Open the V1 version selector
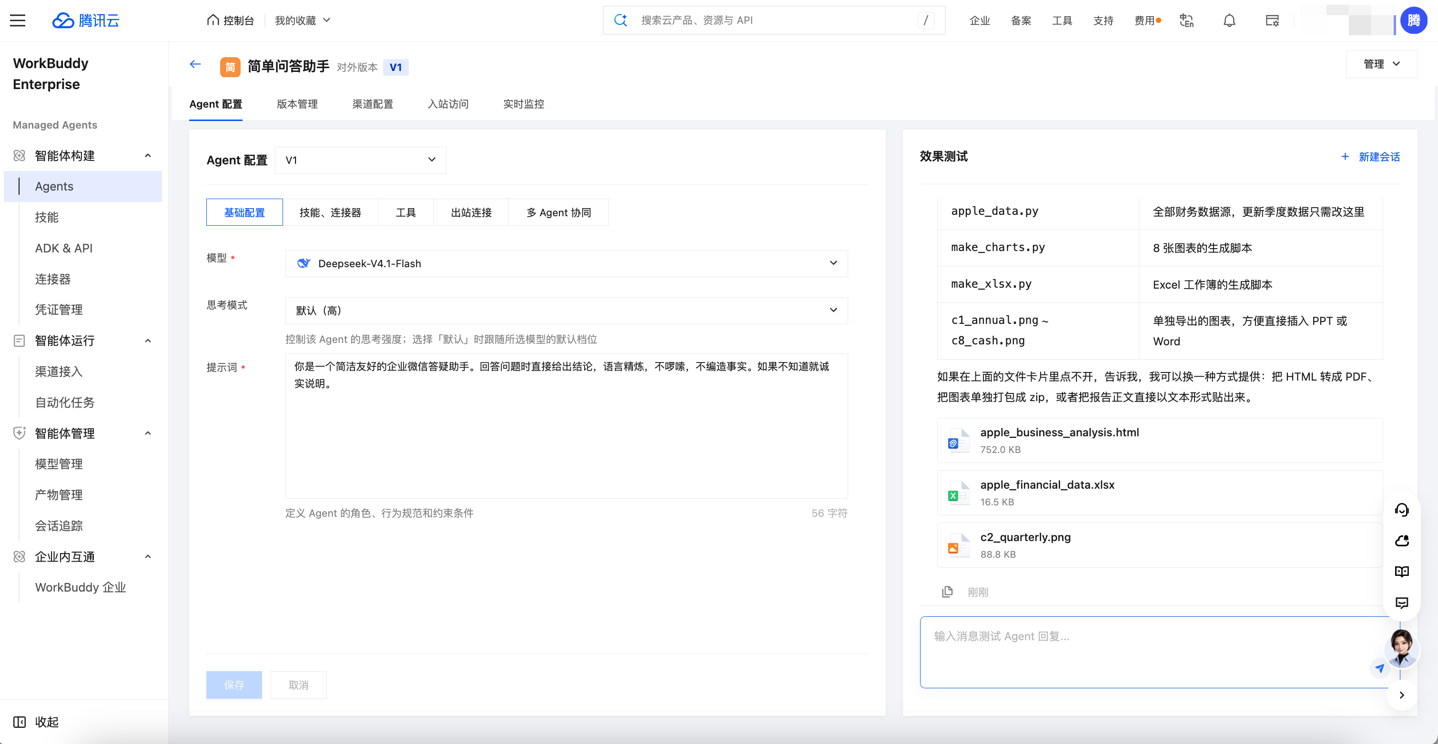Screen dimensions: 1438x744 [360, 160]
